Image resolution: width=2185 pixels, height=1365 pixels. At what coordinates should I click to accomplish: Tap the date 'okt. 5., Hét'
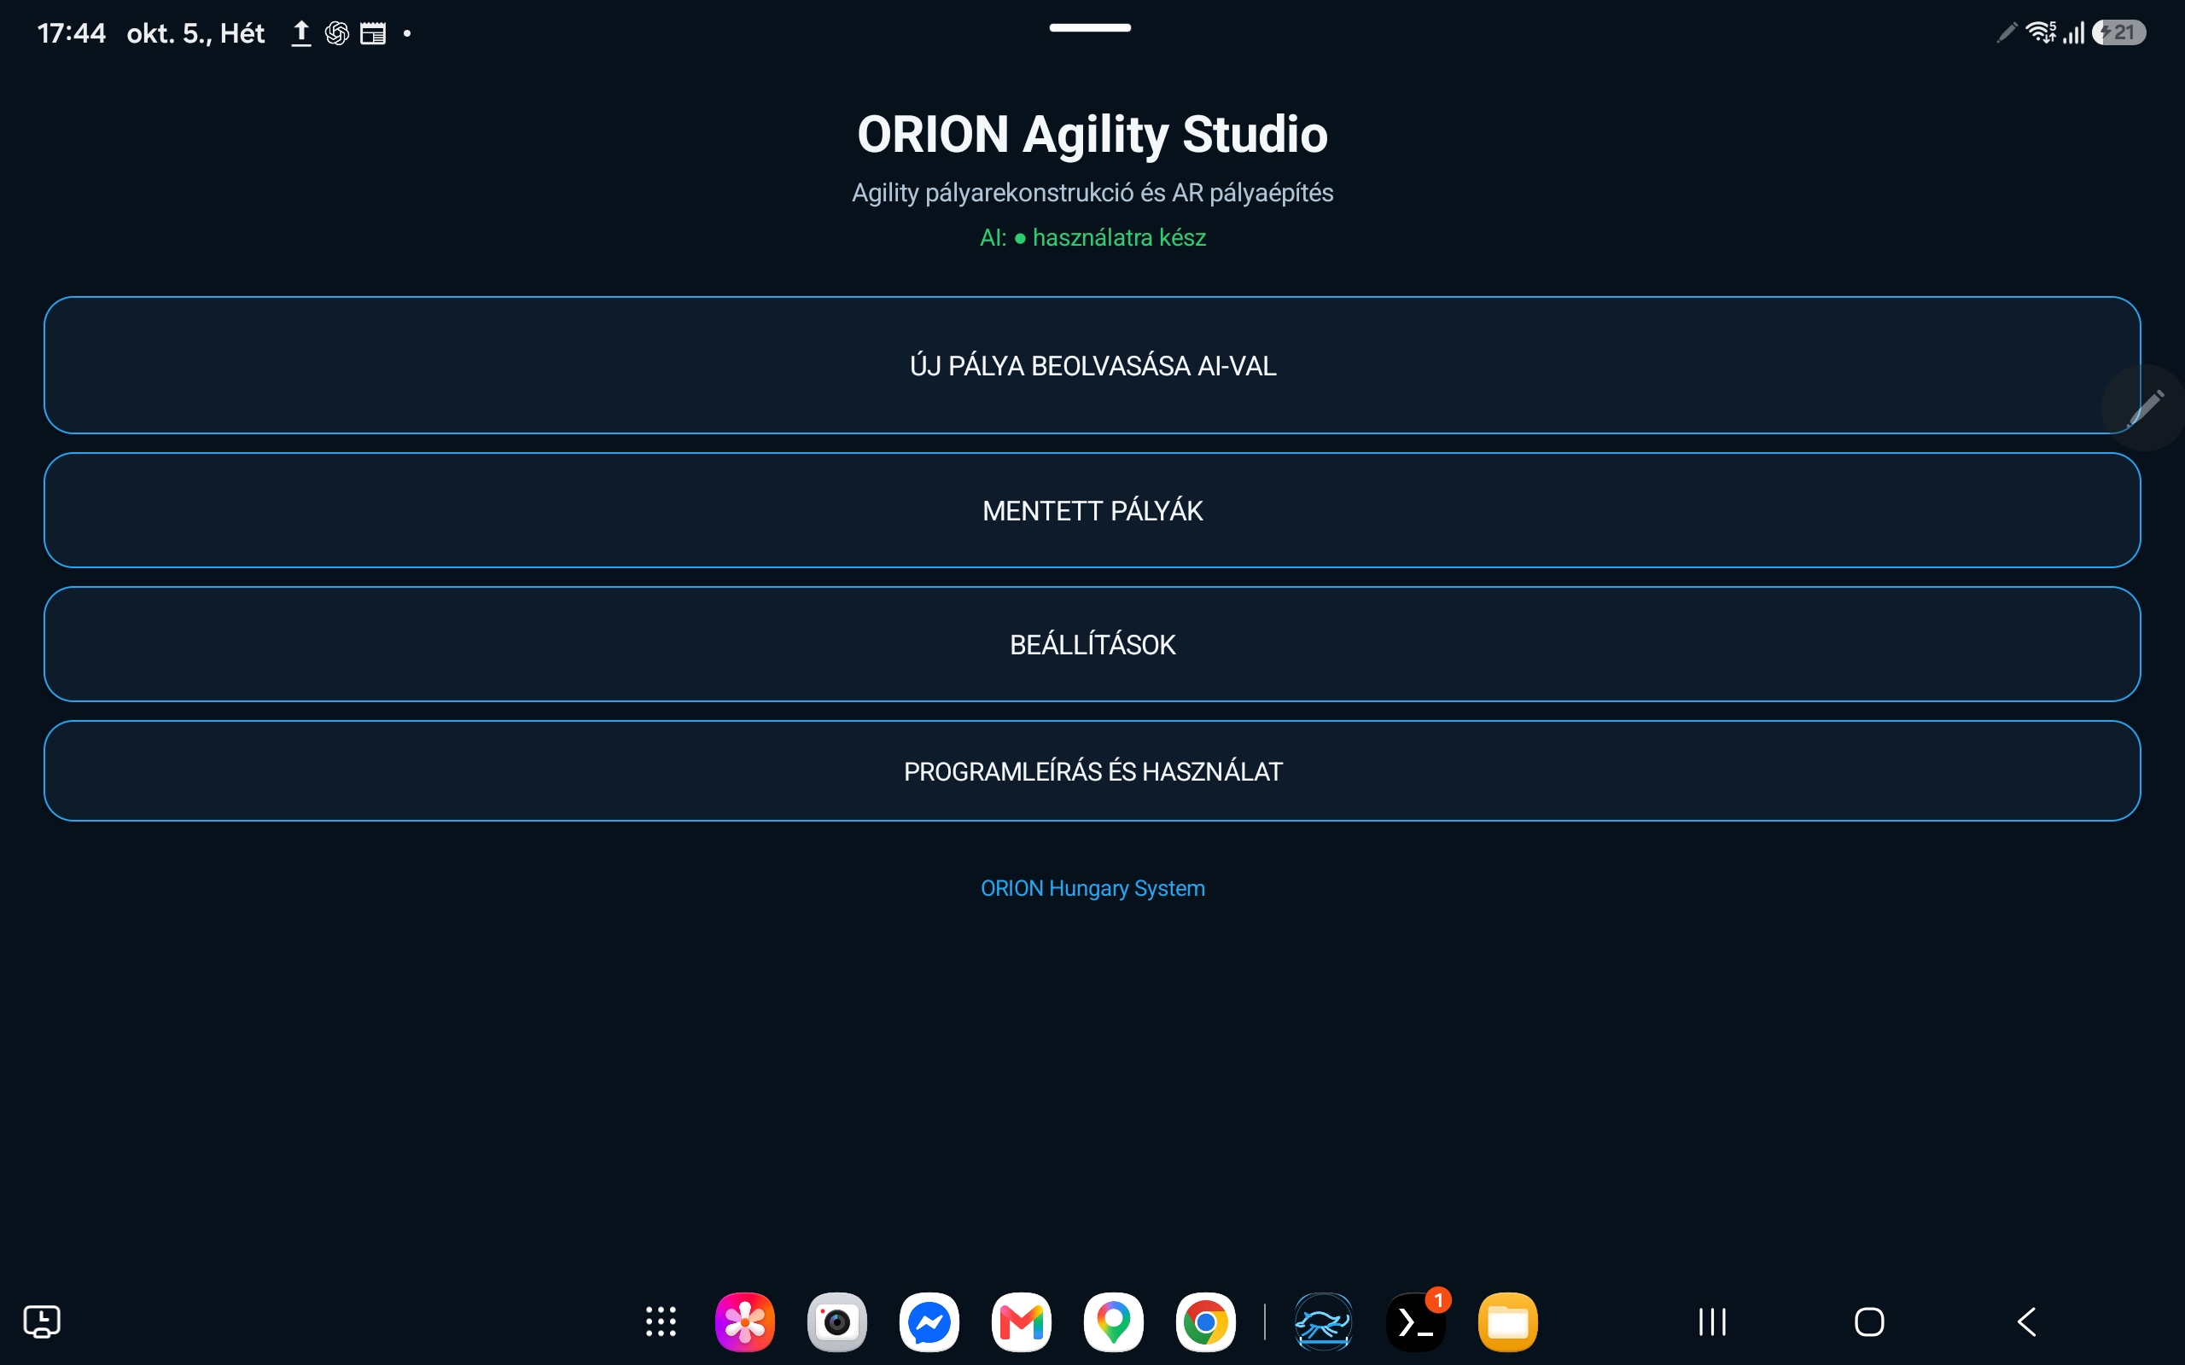[195, 33]
